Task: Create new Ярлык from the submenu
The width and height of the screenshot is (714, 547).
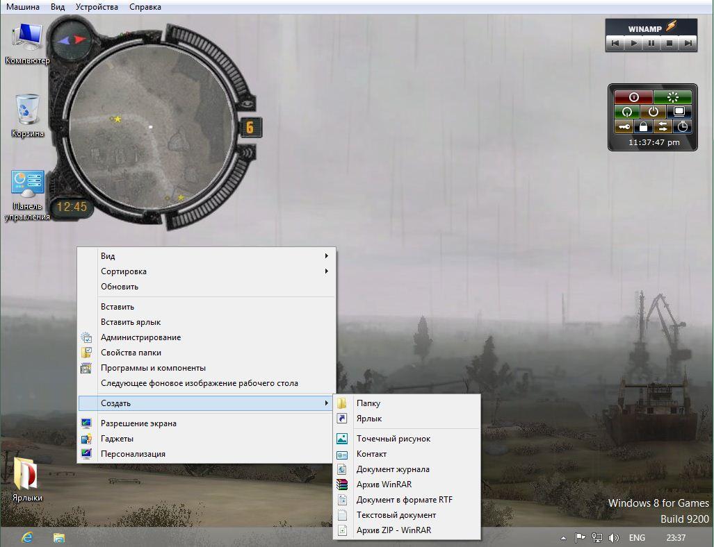Action: [407, 419]
